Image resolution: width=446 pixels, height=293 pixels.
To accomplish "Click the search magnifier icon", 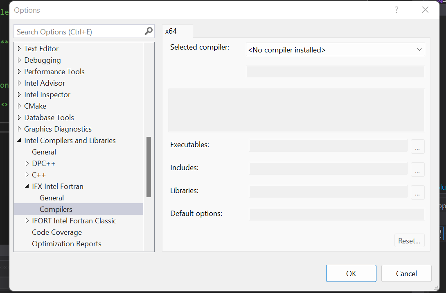I will coord(148,31).
